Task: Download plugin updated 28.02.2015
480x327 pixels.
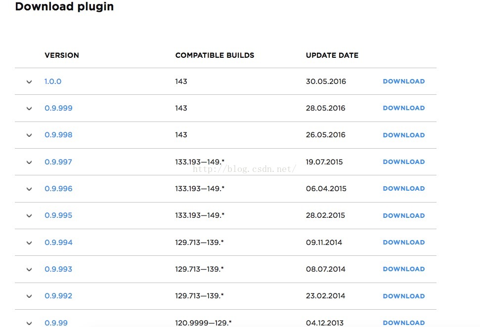Action: click(x=403, y=216)
